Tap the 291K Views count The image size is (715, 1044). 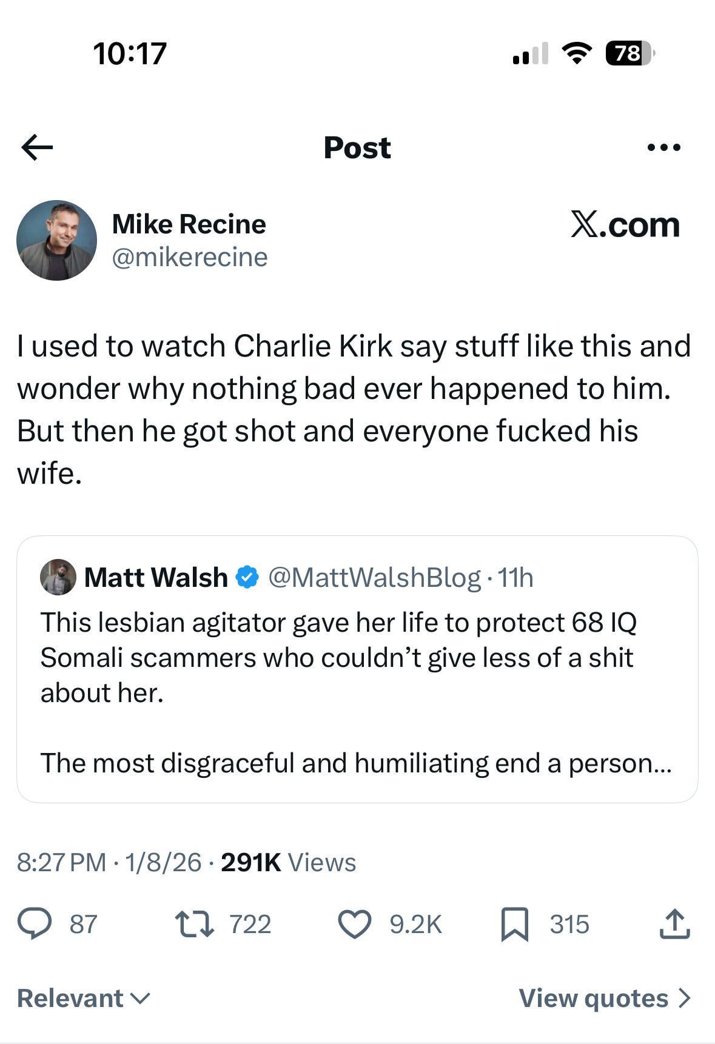288,862
